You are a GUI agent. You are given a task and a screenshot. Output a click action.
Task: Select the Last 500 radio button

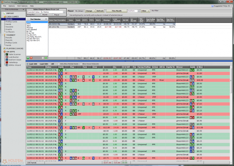point(38,64)
